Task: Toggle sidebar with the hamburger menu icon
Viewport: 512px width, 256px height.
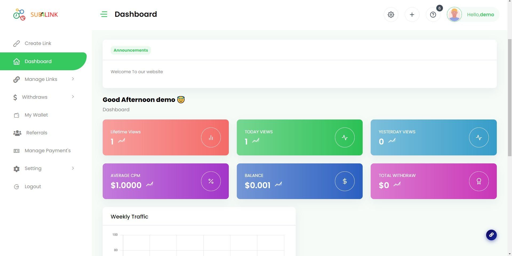Action: 104,14
